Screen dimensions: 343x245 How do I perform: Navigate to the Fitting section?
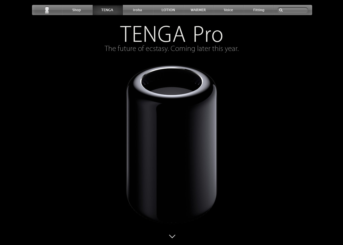point(259,10)
